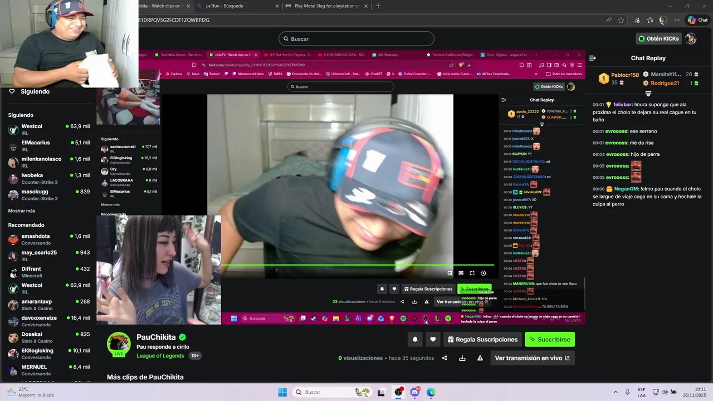Open ElGlogloking recommended channel

(49, 354)
